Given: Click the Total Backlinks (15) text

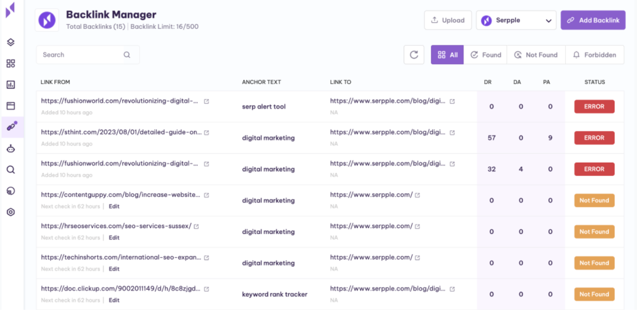Looking at the screenshot, I should [x=95, y=26].
